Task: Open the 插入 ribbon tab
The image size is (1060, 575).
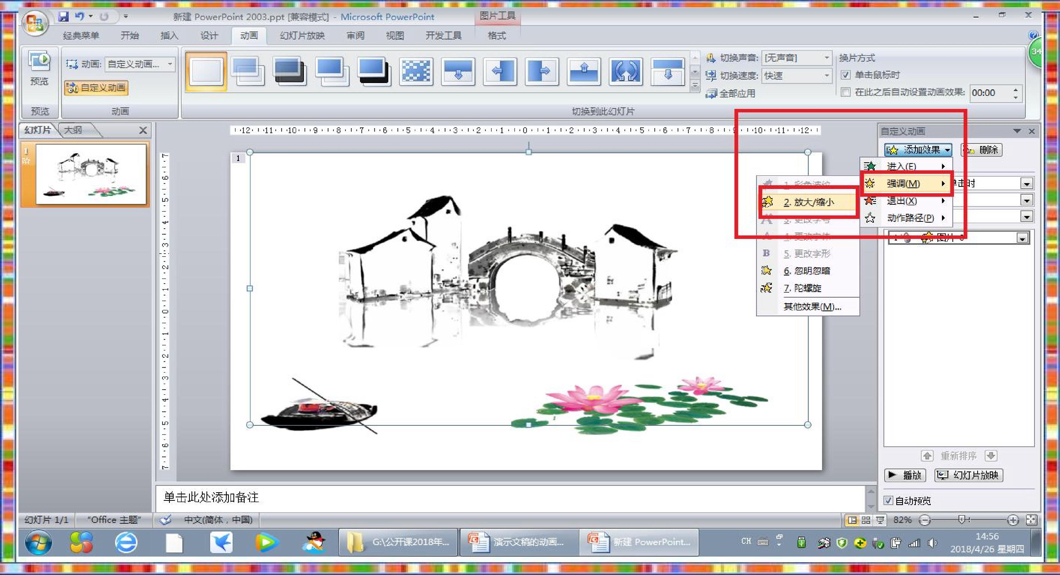Action: 169,36
